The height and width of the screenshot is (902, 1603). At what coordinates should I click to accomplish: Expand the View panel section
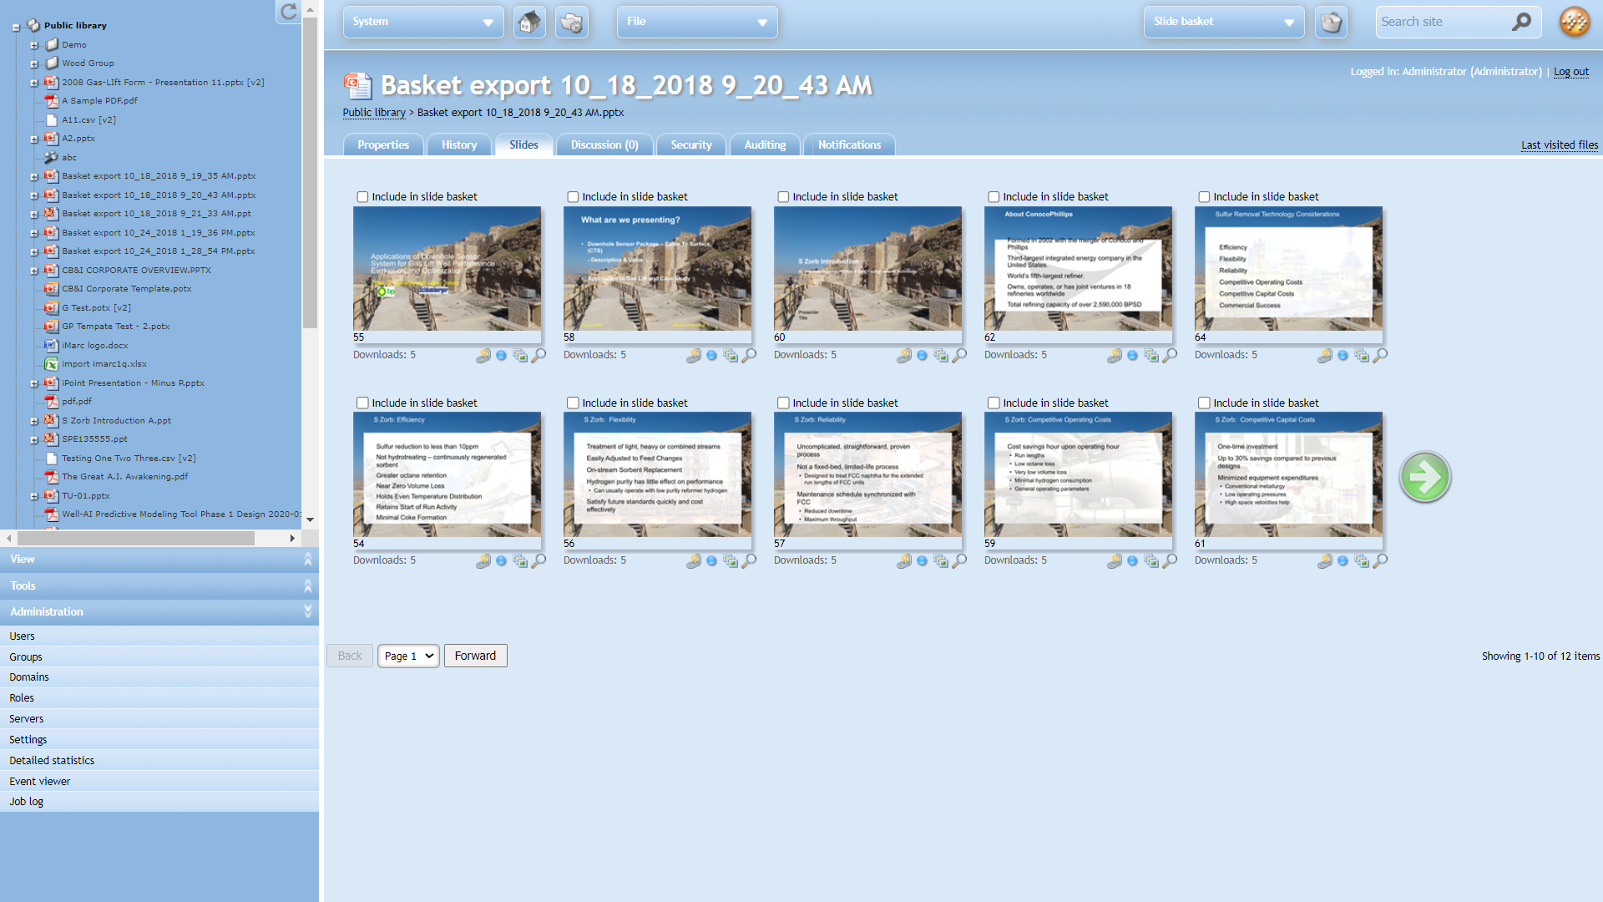(x=159, y=560)
